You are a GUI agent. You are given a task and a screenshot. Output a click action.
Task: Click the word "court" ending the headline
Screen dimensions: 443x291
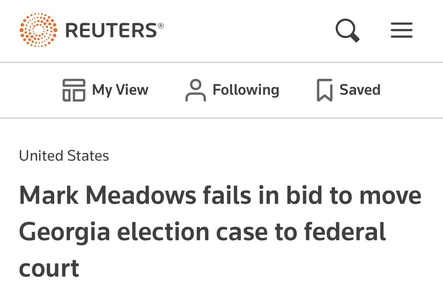tap(49, 268)
